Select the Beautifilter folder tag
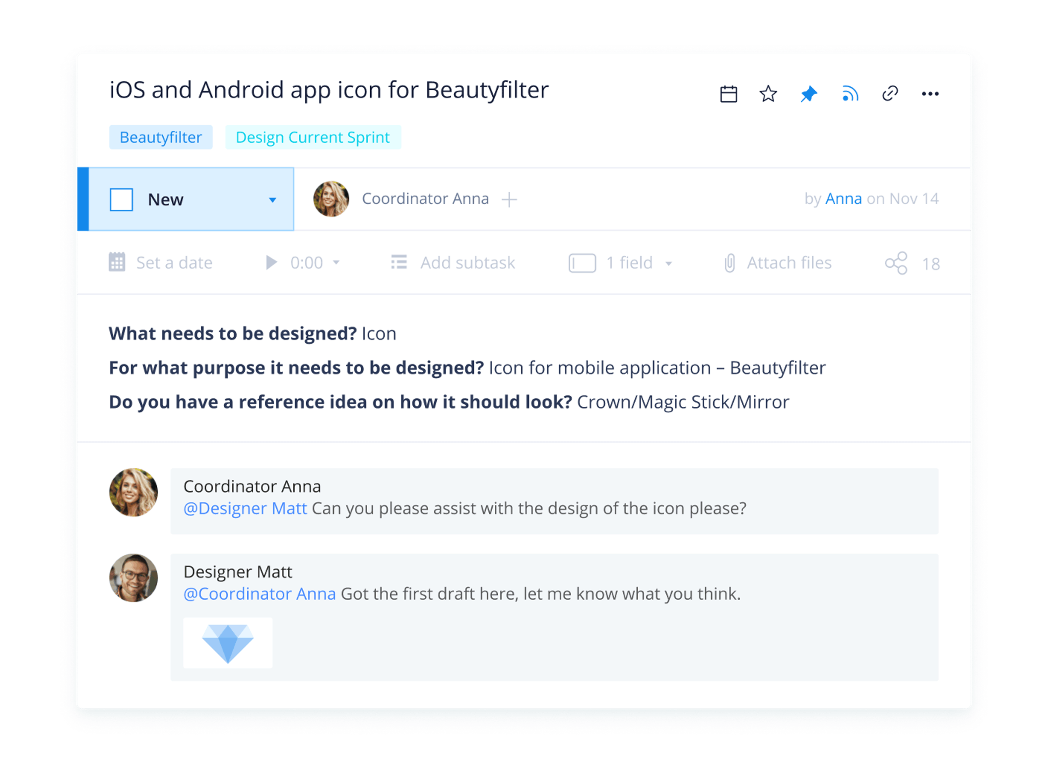The width and height of the screenshot is (1048, 762). [x=161, y=137]
